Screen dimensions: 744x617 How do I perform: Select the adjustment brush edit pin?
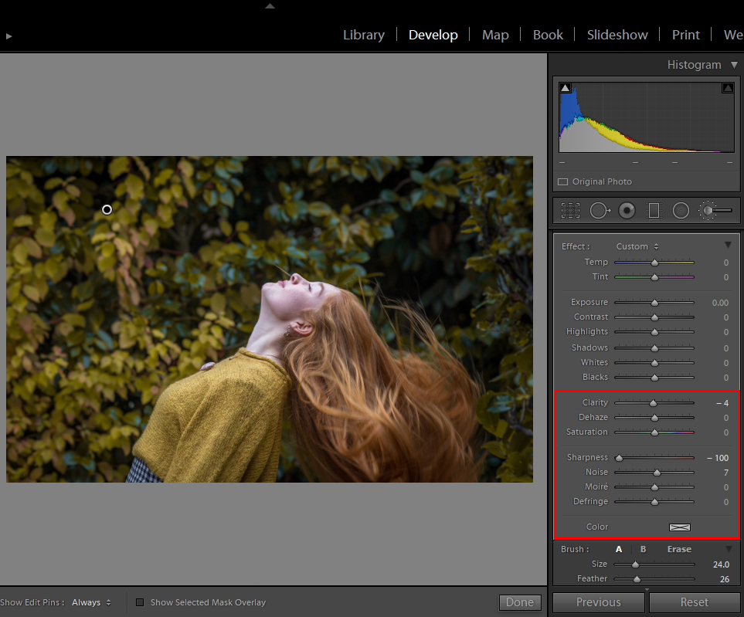click(x=107, y=209)
